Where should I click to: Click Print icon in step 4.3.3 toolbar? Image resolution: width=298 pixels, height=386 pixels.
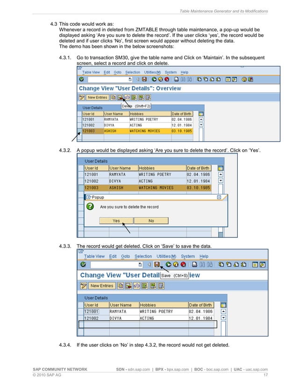(194, 264)
